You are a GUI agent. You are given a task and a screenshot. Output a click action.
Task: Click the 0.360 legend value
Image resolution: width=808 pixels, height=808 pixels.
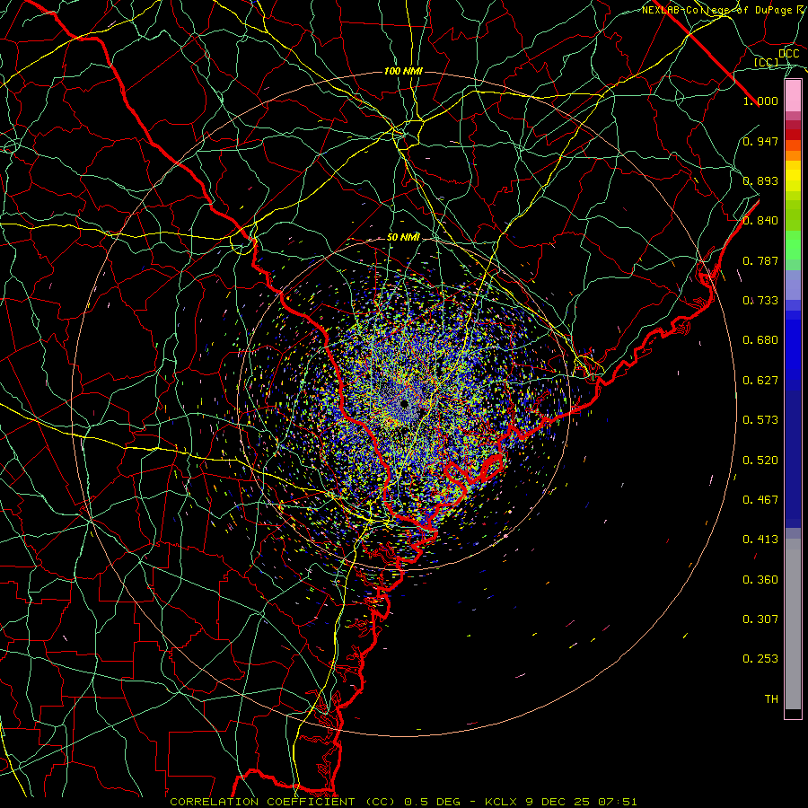(760, 580)
